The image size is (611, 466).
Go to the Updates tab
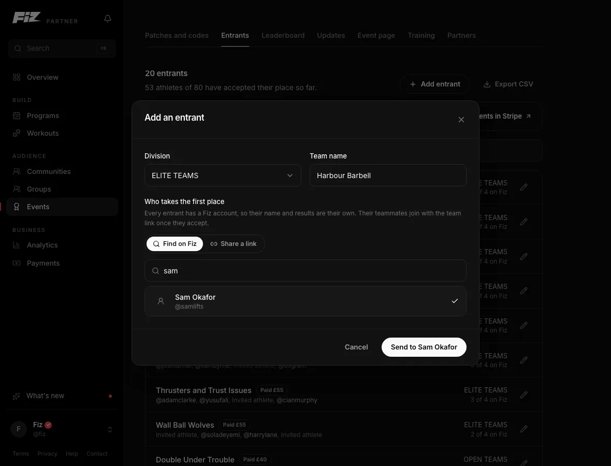click(331, 35)
